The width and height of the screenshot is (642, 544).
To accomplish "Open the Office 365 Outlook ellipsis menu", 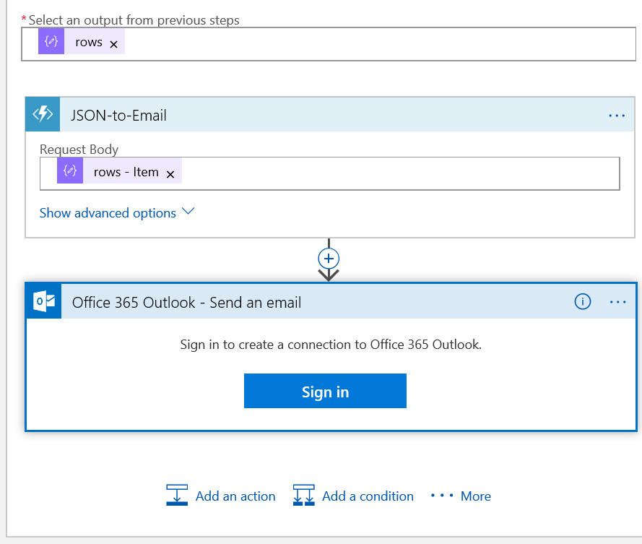I will pyautogui.click(x=618, y=302).
